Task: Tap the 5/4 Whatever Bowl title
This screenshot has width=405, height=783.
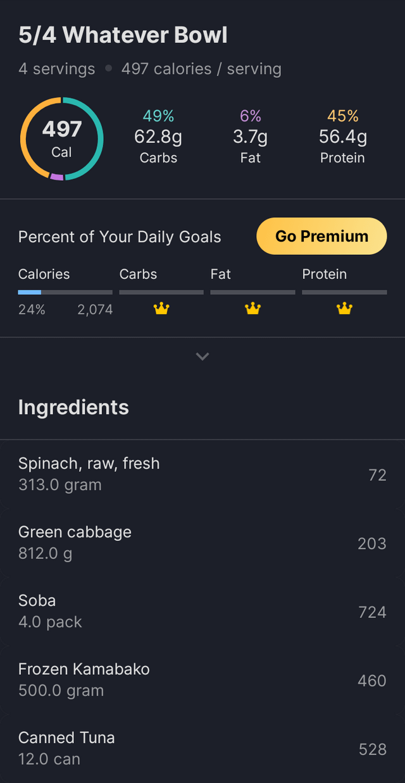Action: click(x=123, y=35)
